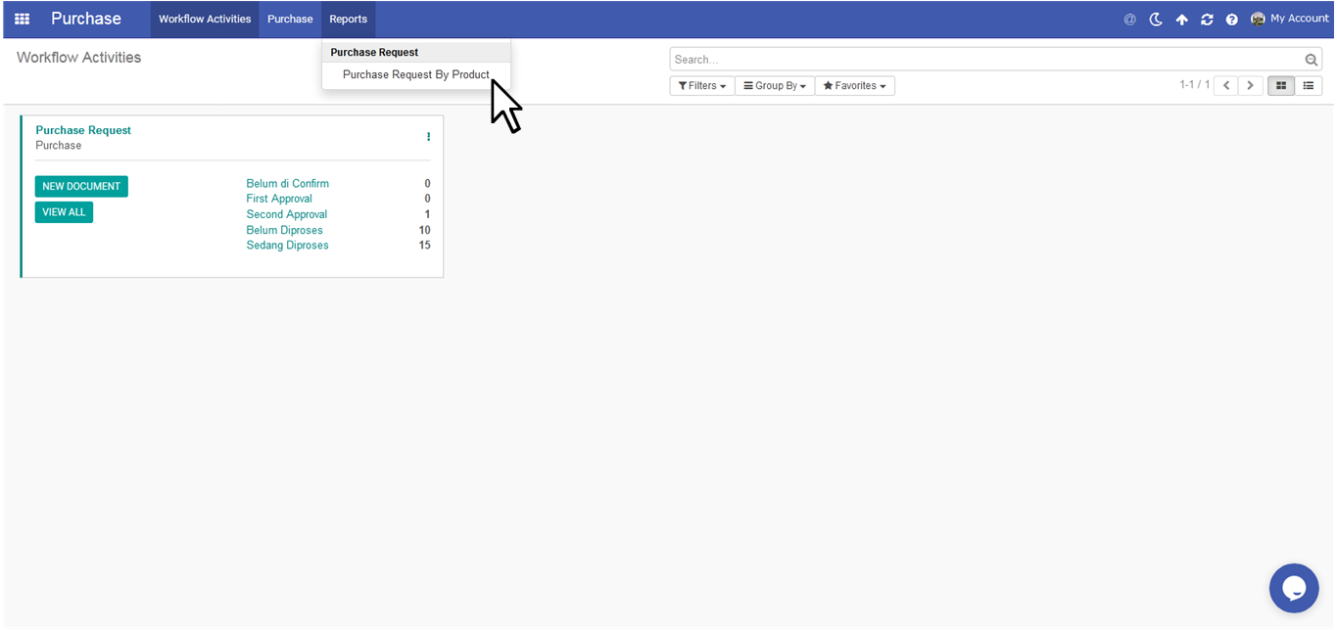This screenshot has width=1337, height=630.
Task: Select Purchase Request By Product menu entry
Action: (x=415, y=74)
